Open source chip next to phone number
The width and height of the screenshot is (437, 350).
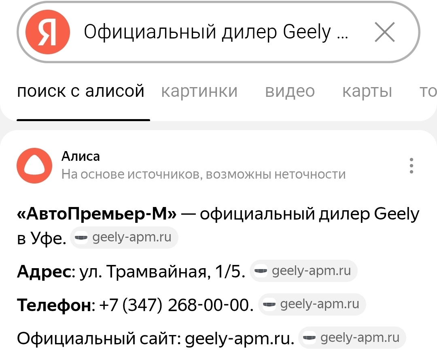pyautogui.click(x=312, y=304)
